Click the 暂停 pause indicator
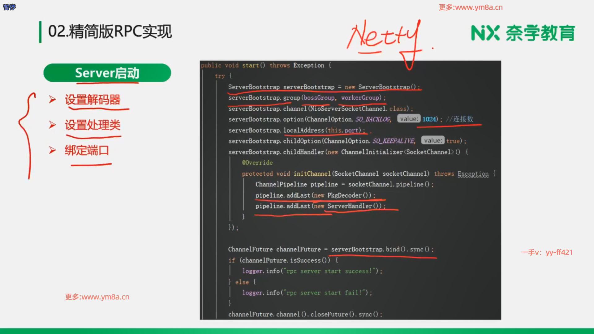The image size is (594, 334). 9,7
